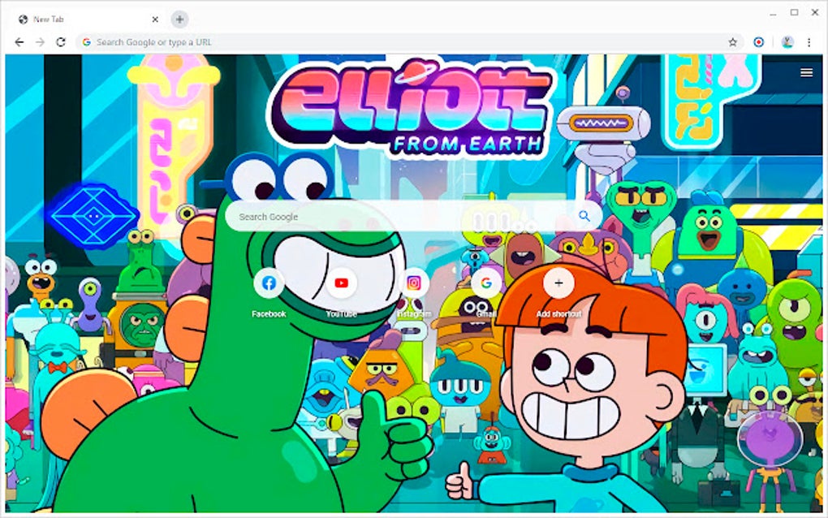Click the Search Google input box
828x518 pixels.
coord(365,216)
